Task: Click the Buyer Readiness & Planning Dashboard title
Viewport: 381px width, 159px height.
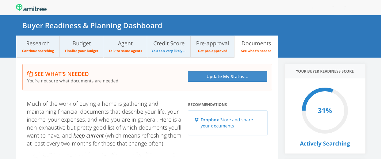Action: point(92,25)
